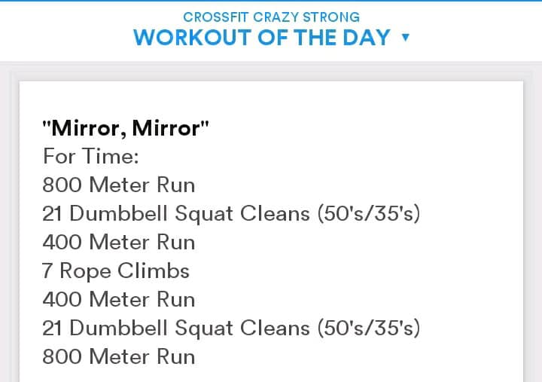Tap the first 800 Meter Run line
Screen dimensions: 542x382
pos(119,185)
